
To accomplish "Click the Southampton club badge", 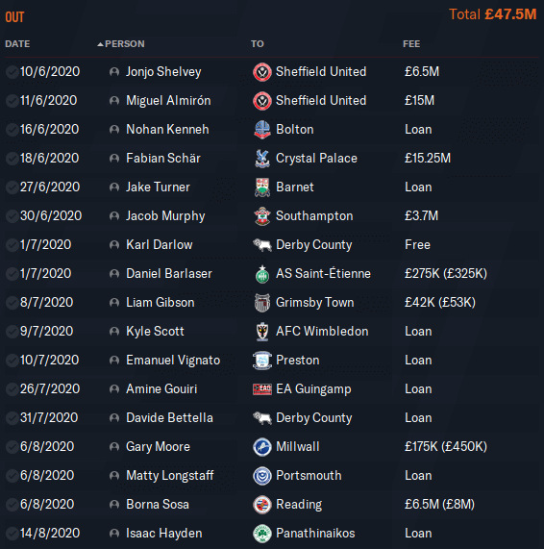I will [x=261, y=216].
